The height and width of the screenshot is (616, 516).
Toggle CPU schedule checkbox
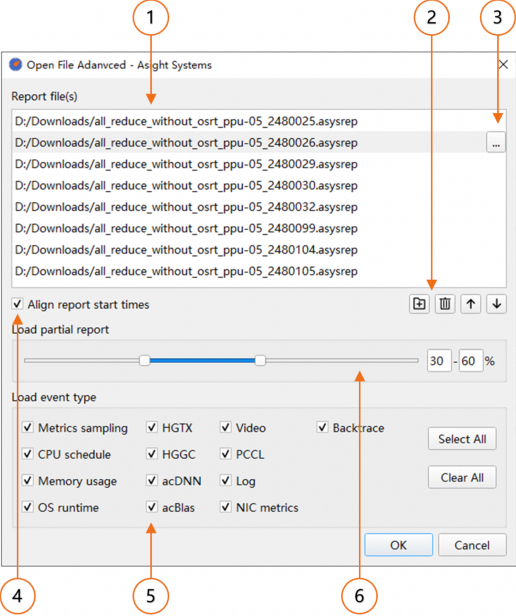pos(27,454)
